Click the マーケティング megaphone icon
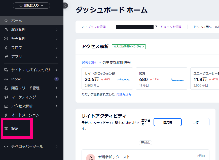219x160 pixels. click(x=6, y=97)
